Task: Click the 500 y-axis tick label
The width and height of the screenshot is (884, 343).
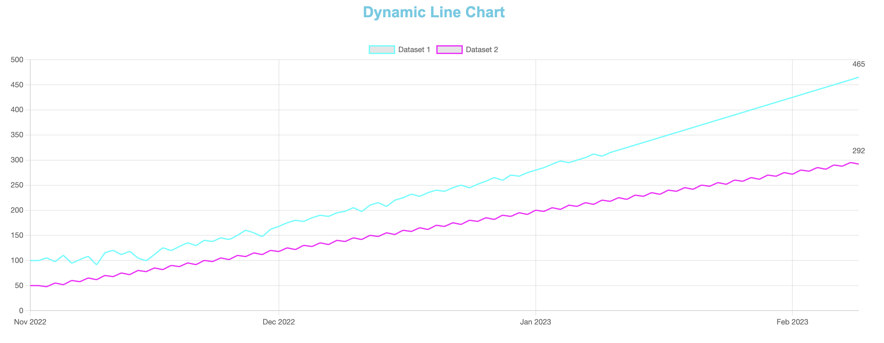Action: click(17, 60)
